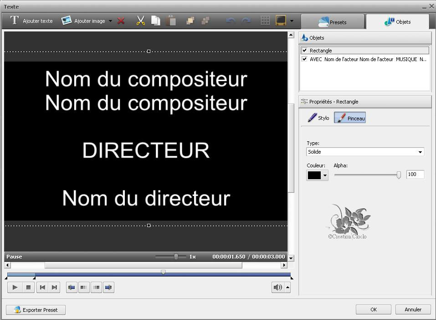Click the grid display icon
Screen dimensions: 436x320
265,21
